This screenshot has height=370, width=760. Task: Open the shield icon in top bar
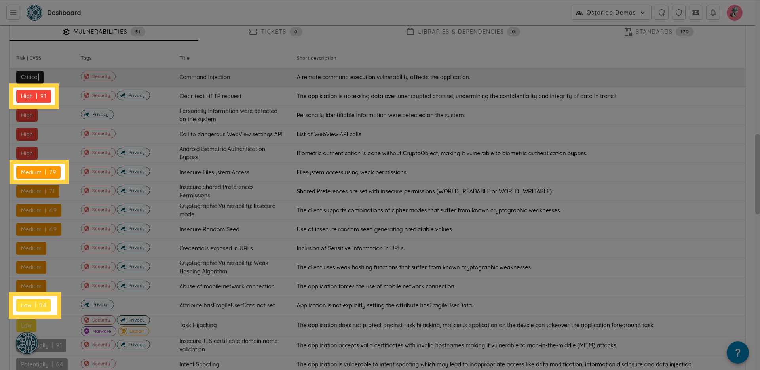678,13
